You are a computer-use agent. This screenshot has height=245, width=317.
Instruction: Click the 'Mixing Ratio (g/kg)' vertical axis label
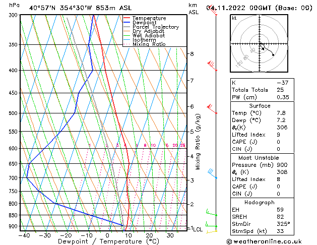coord(198,142)
